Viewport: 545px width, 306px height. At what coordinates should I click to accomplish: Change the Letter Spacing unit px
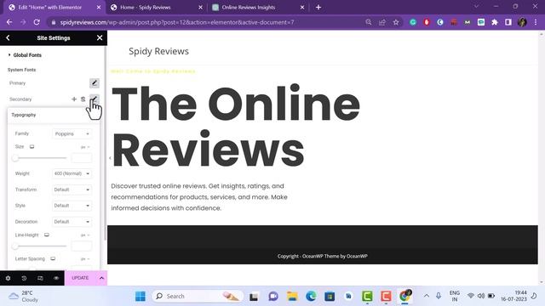coord(85,259)
